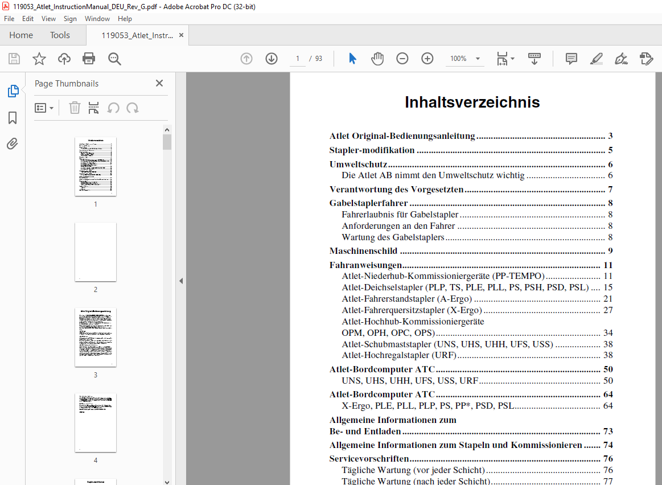Add document to favorites with star icon
Screen dimensions: 662x485
39,59
